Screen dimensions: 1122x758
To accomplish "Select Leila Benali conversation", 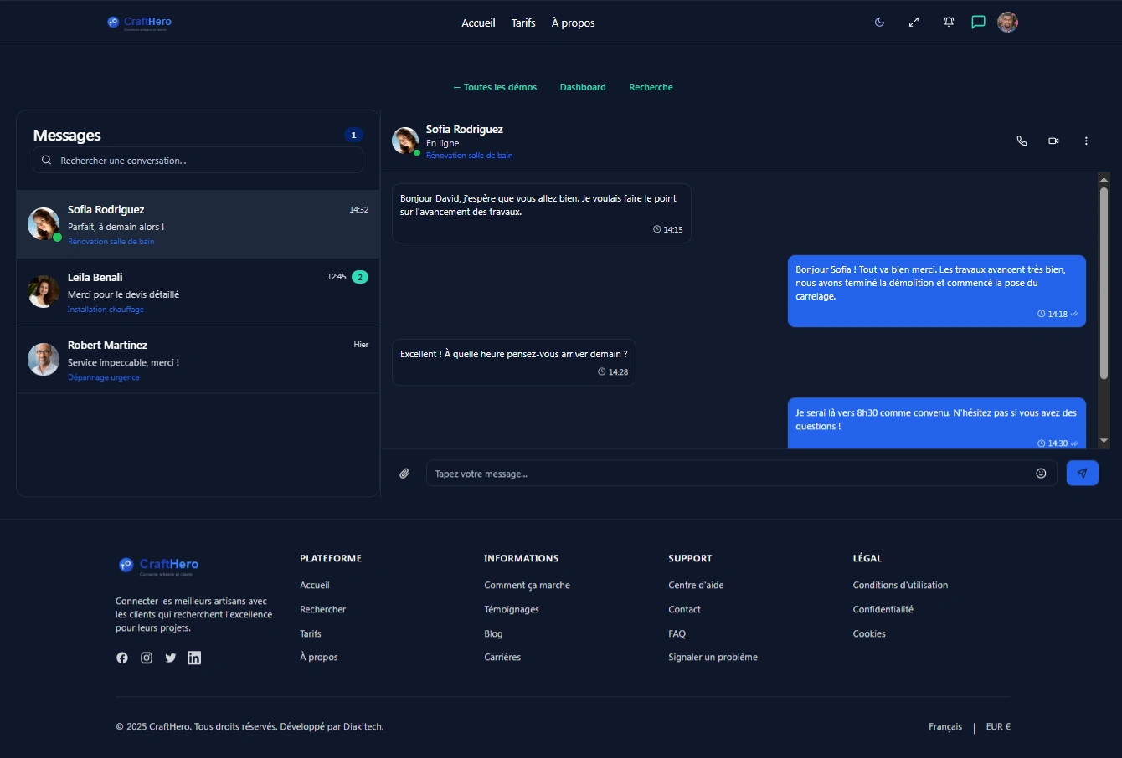I will (198, 292).
